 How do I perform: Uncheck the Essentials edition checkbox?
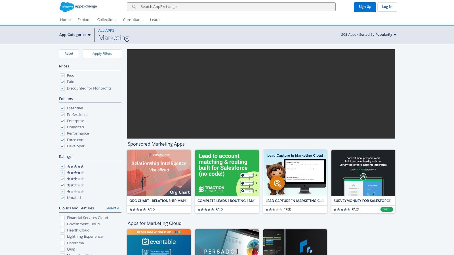pyautogui.click(x=62, y=108)
